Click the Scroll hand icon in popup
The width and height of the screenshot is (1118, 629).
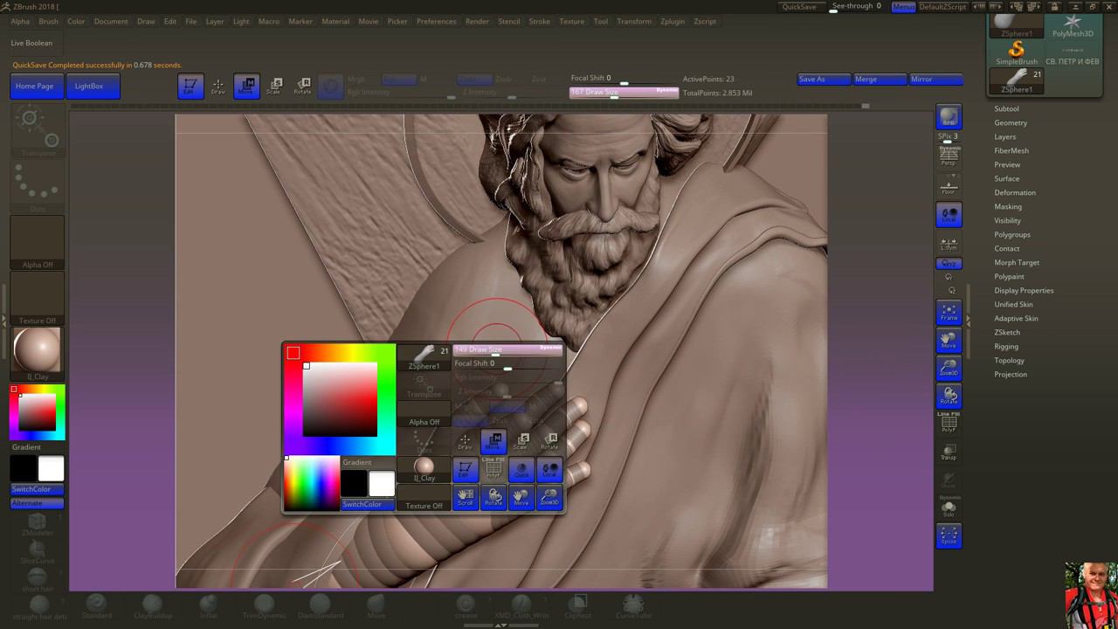point(465,497)
